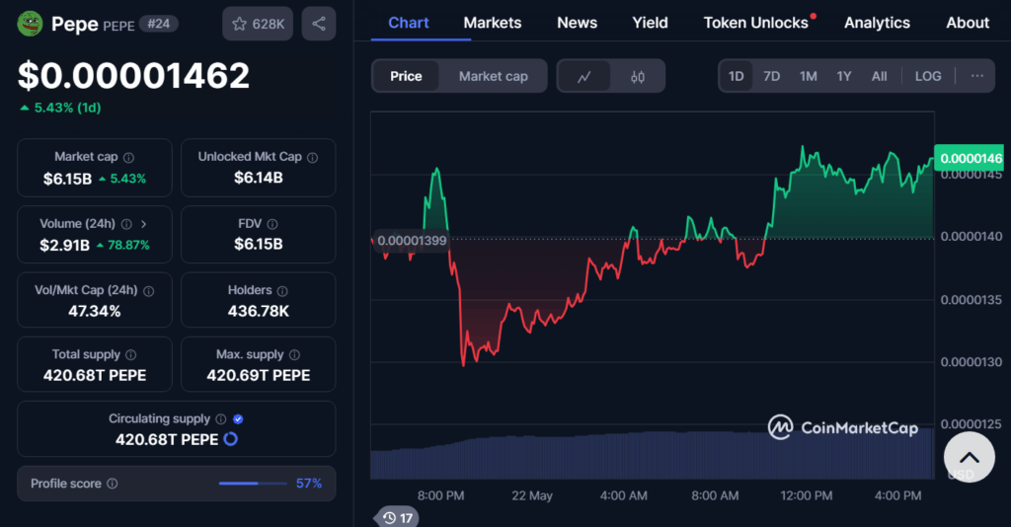Click the volume bars under the chart

pyautogui.click(x=652, y=456)
